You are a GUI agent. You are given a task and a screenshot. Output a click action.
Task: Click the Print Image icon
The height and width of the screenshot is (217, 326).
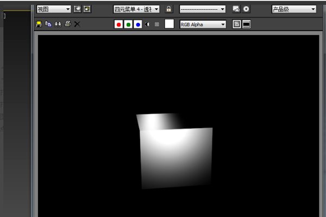coord(67,24)
